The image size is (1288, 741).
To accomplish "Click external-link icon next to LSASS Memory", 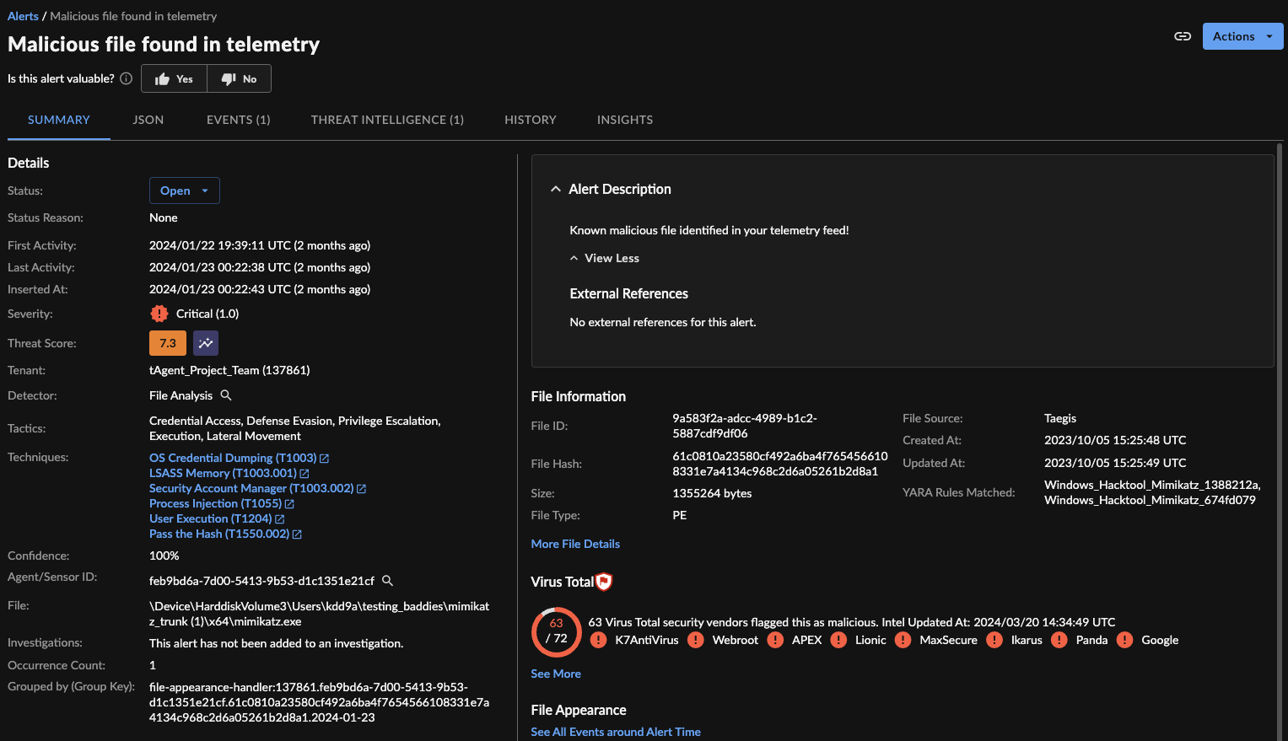I will point(304,474).
